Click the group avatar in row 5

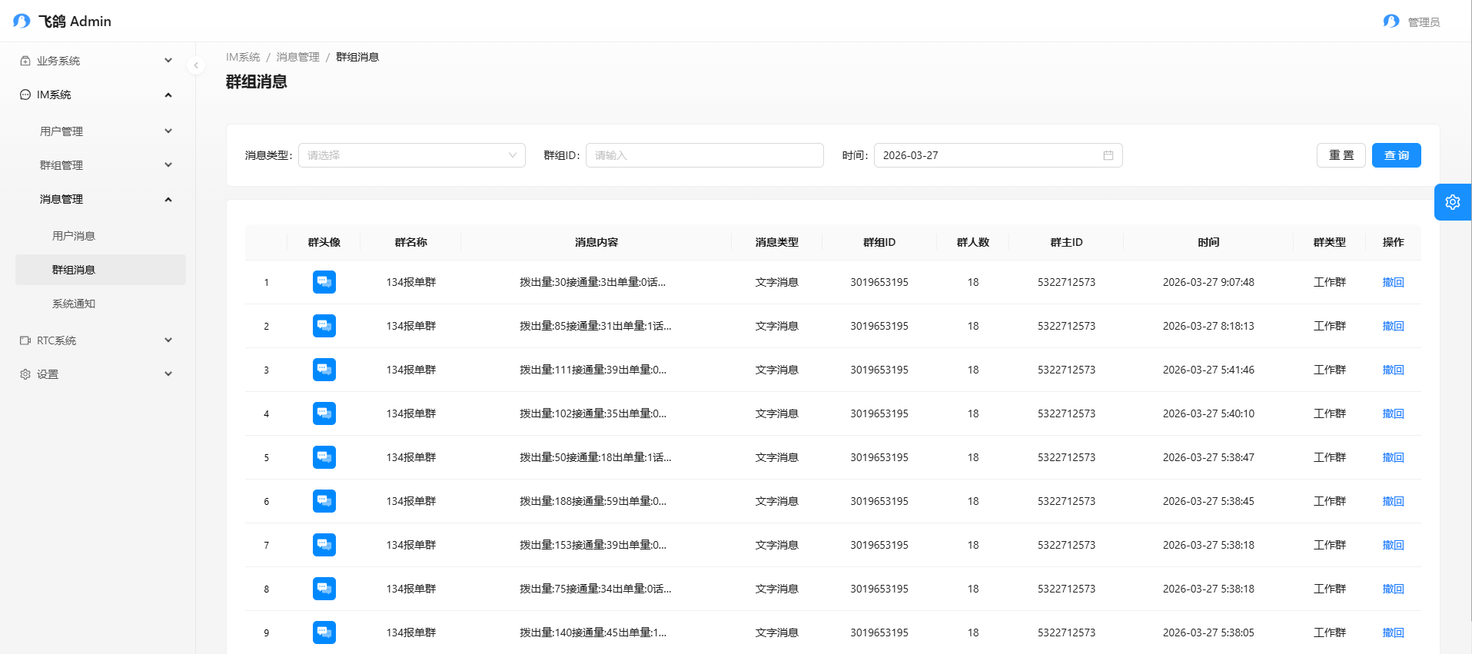click(x=324, y=457)
